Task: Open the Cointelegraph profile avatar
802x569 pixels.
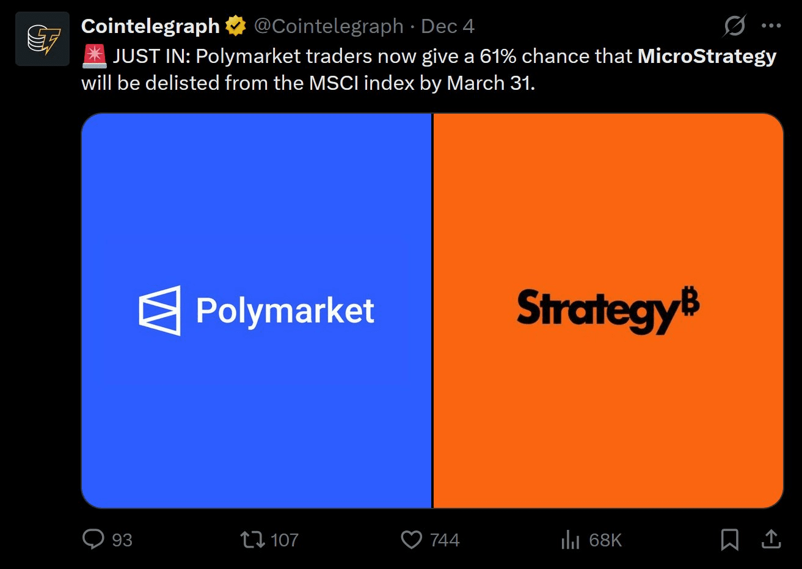Action: click(43, 39)
